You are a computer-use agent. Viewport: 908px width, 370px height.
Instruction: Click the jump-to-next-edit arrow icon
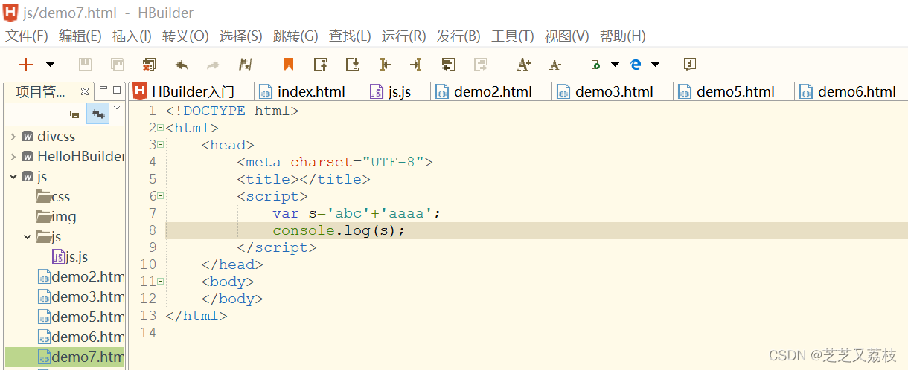click(417, 65)
